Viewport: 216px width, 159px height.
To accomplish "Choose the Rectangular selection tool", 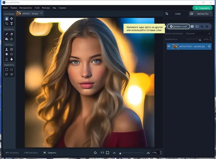I will point(7,70).
